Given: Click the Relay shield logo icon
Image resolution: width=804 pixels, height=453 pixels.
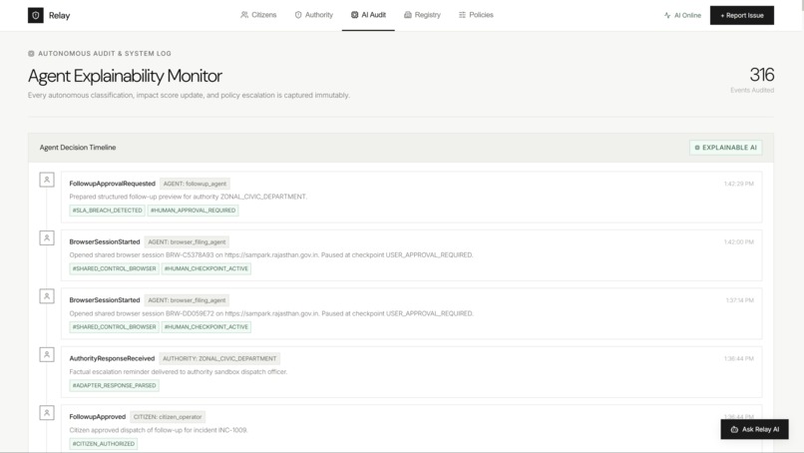Looking at the screenshot, I should 35,15.
